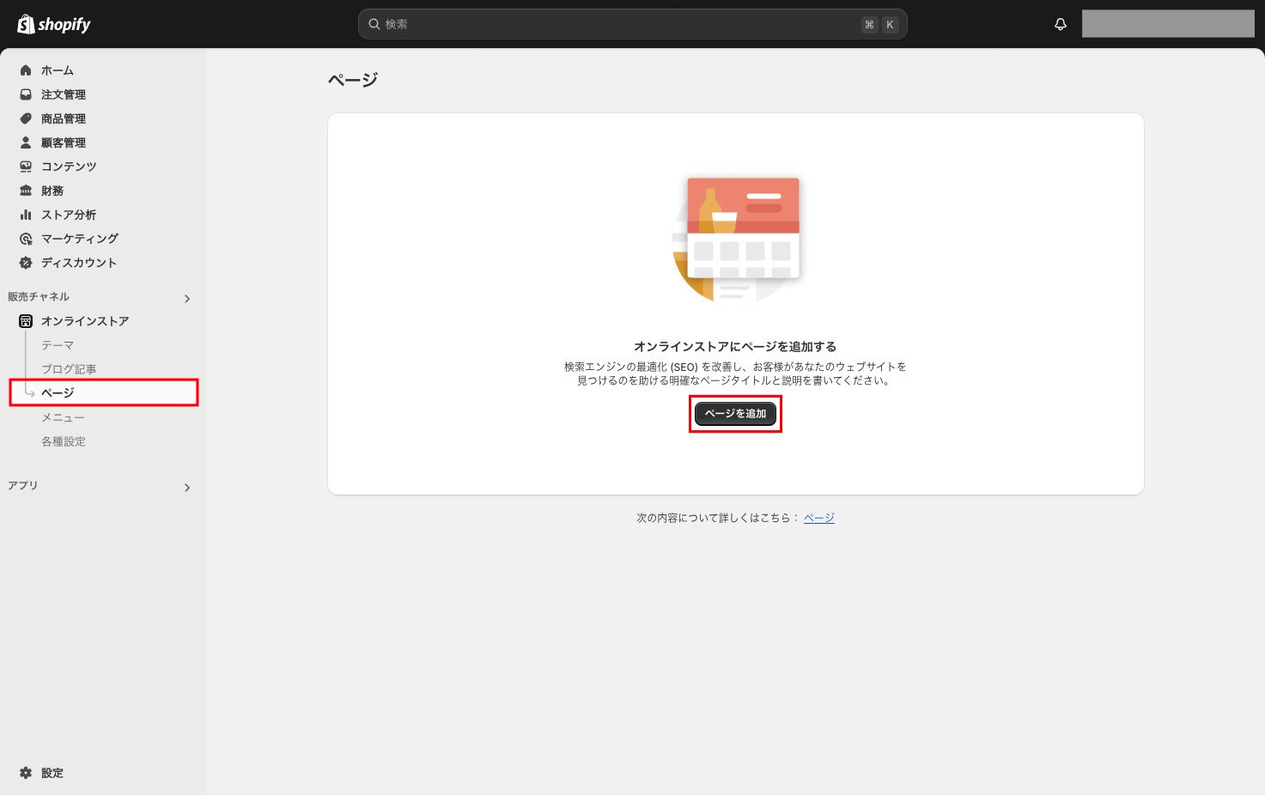This screenshot has width=1265, height=796.
Task: Expand the アプリ section chevron
Action: click(x=187, y=487)
